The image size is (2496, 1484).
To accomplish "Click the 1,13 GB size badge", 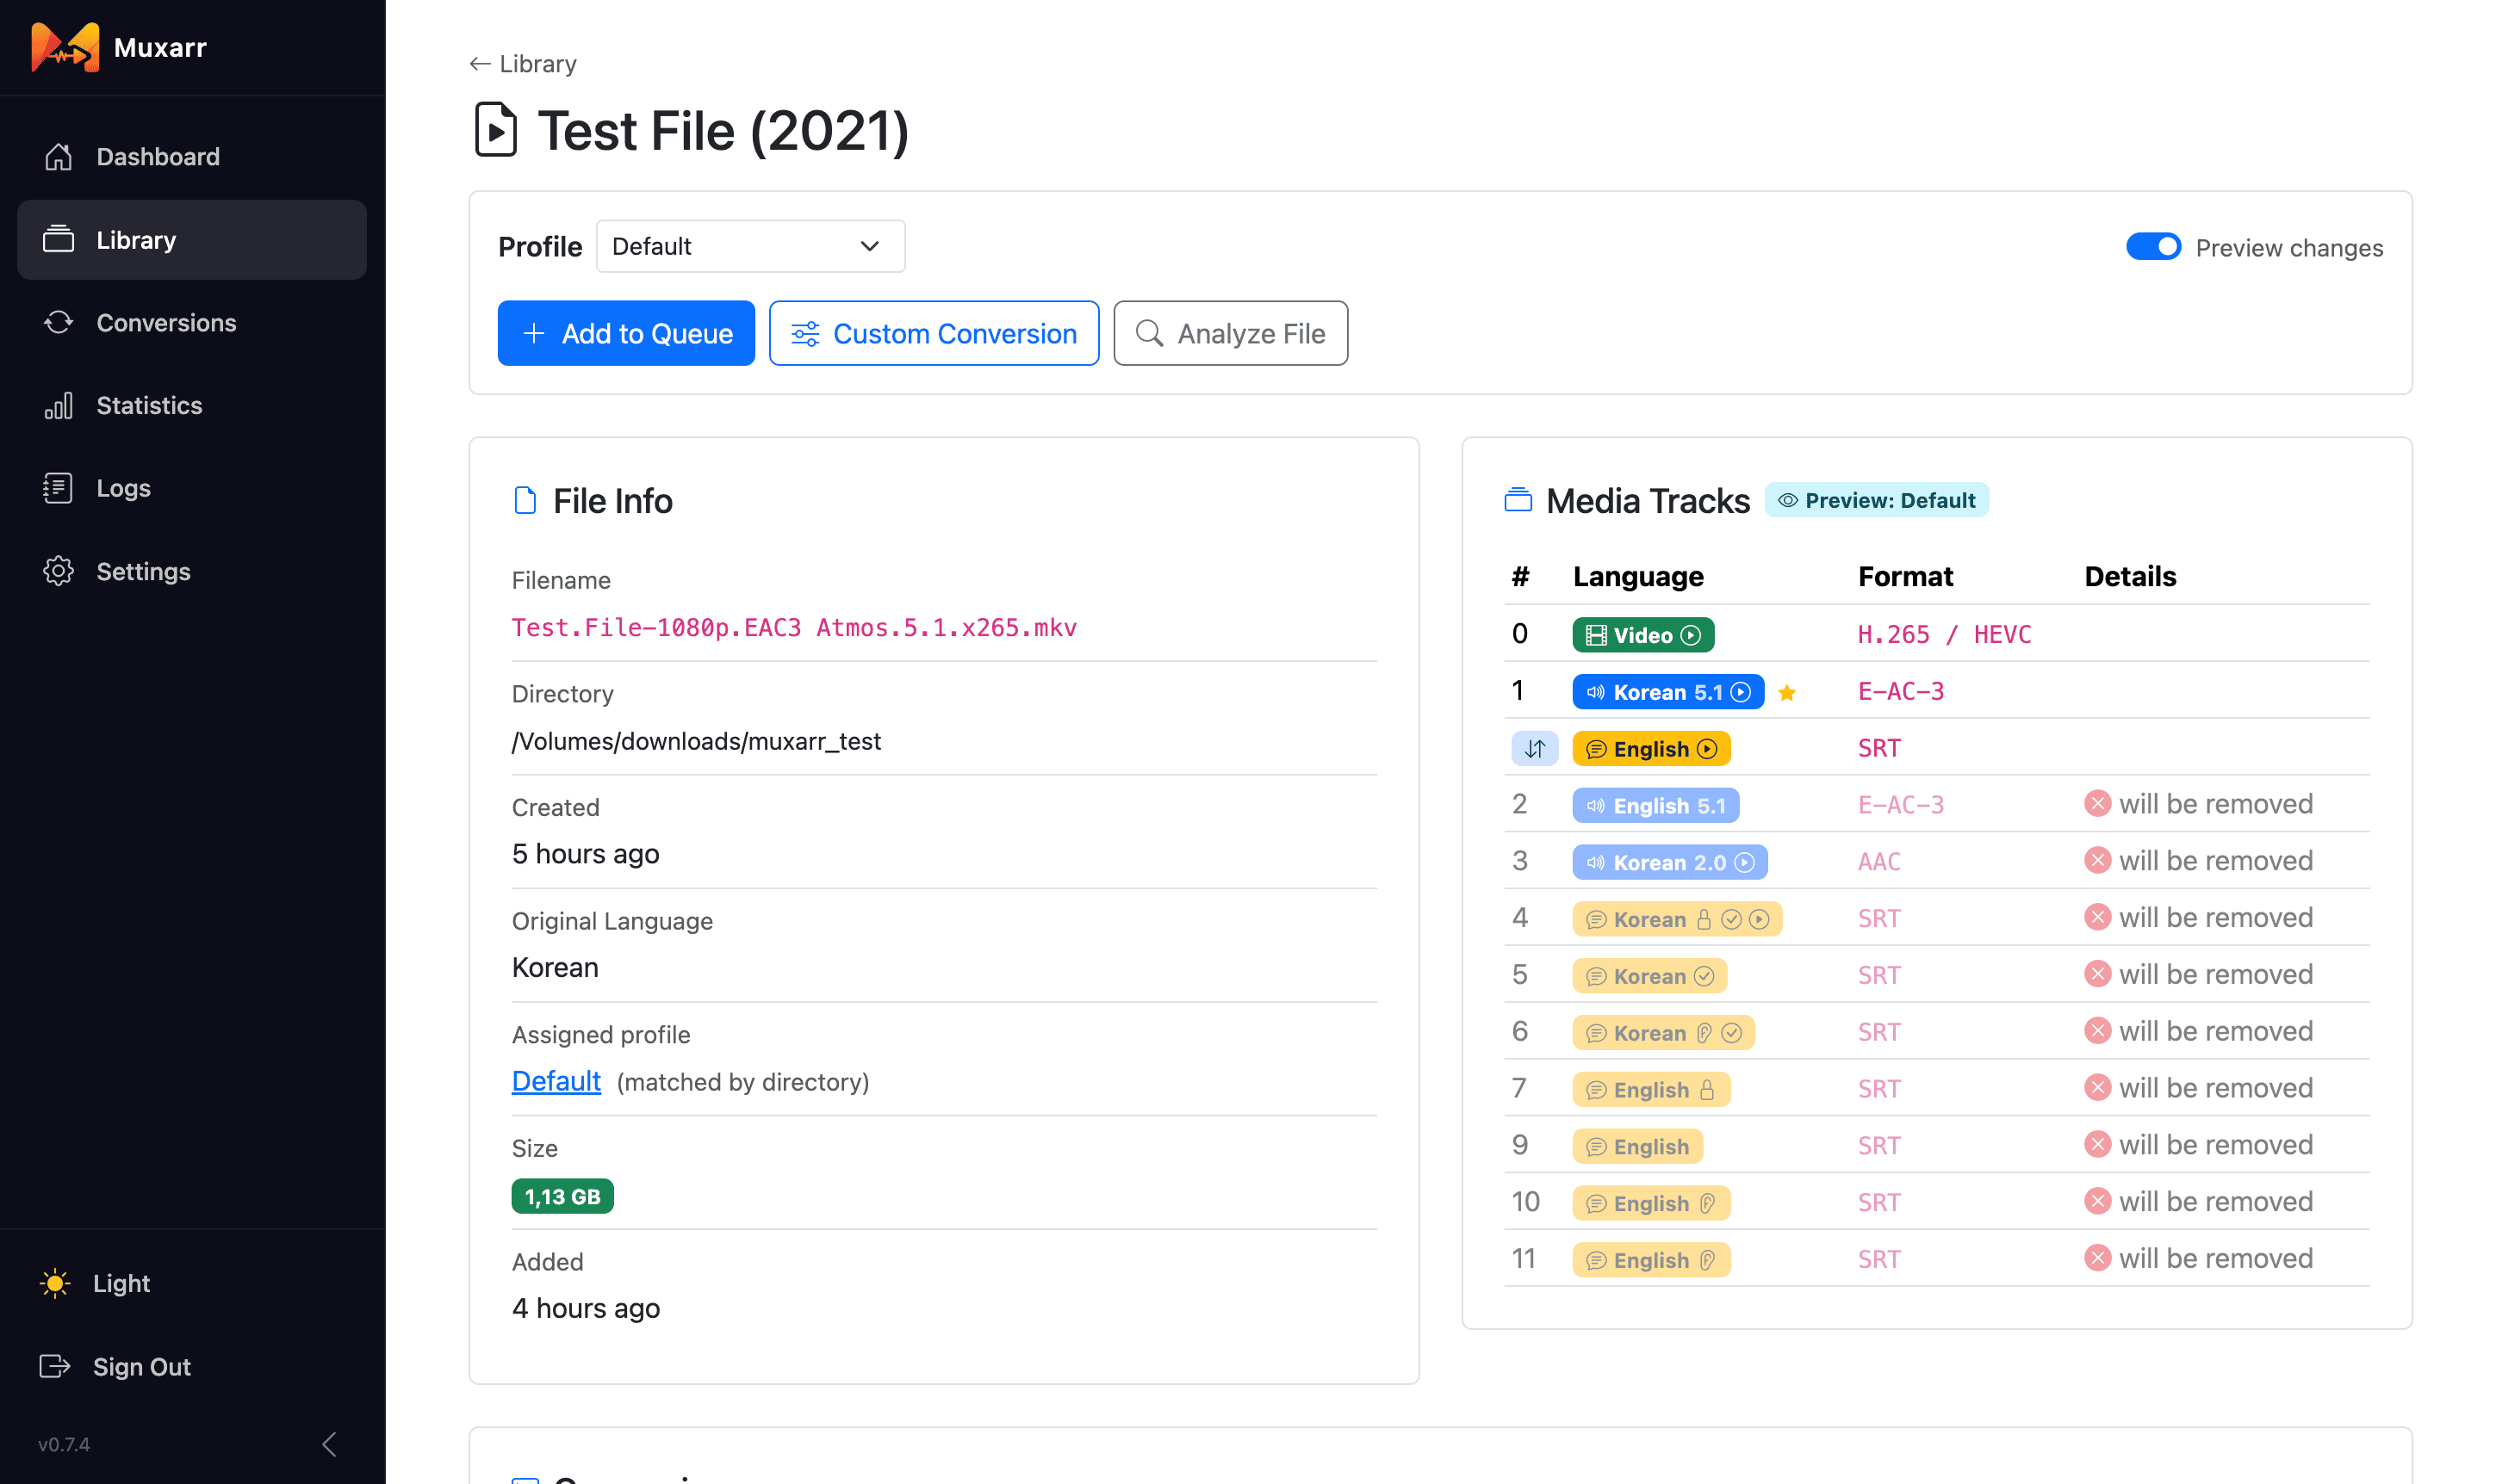I will 562,1196.
